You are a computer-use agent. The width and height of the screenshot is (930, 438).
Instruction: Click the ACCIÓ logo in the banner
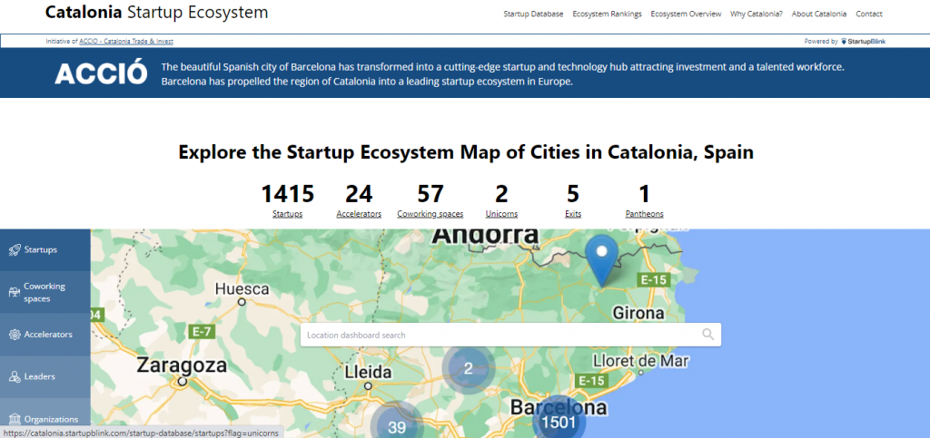(101, 74)
